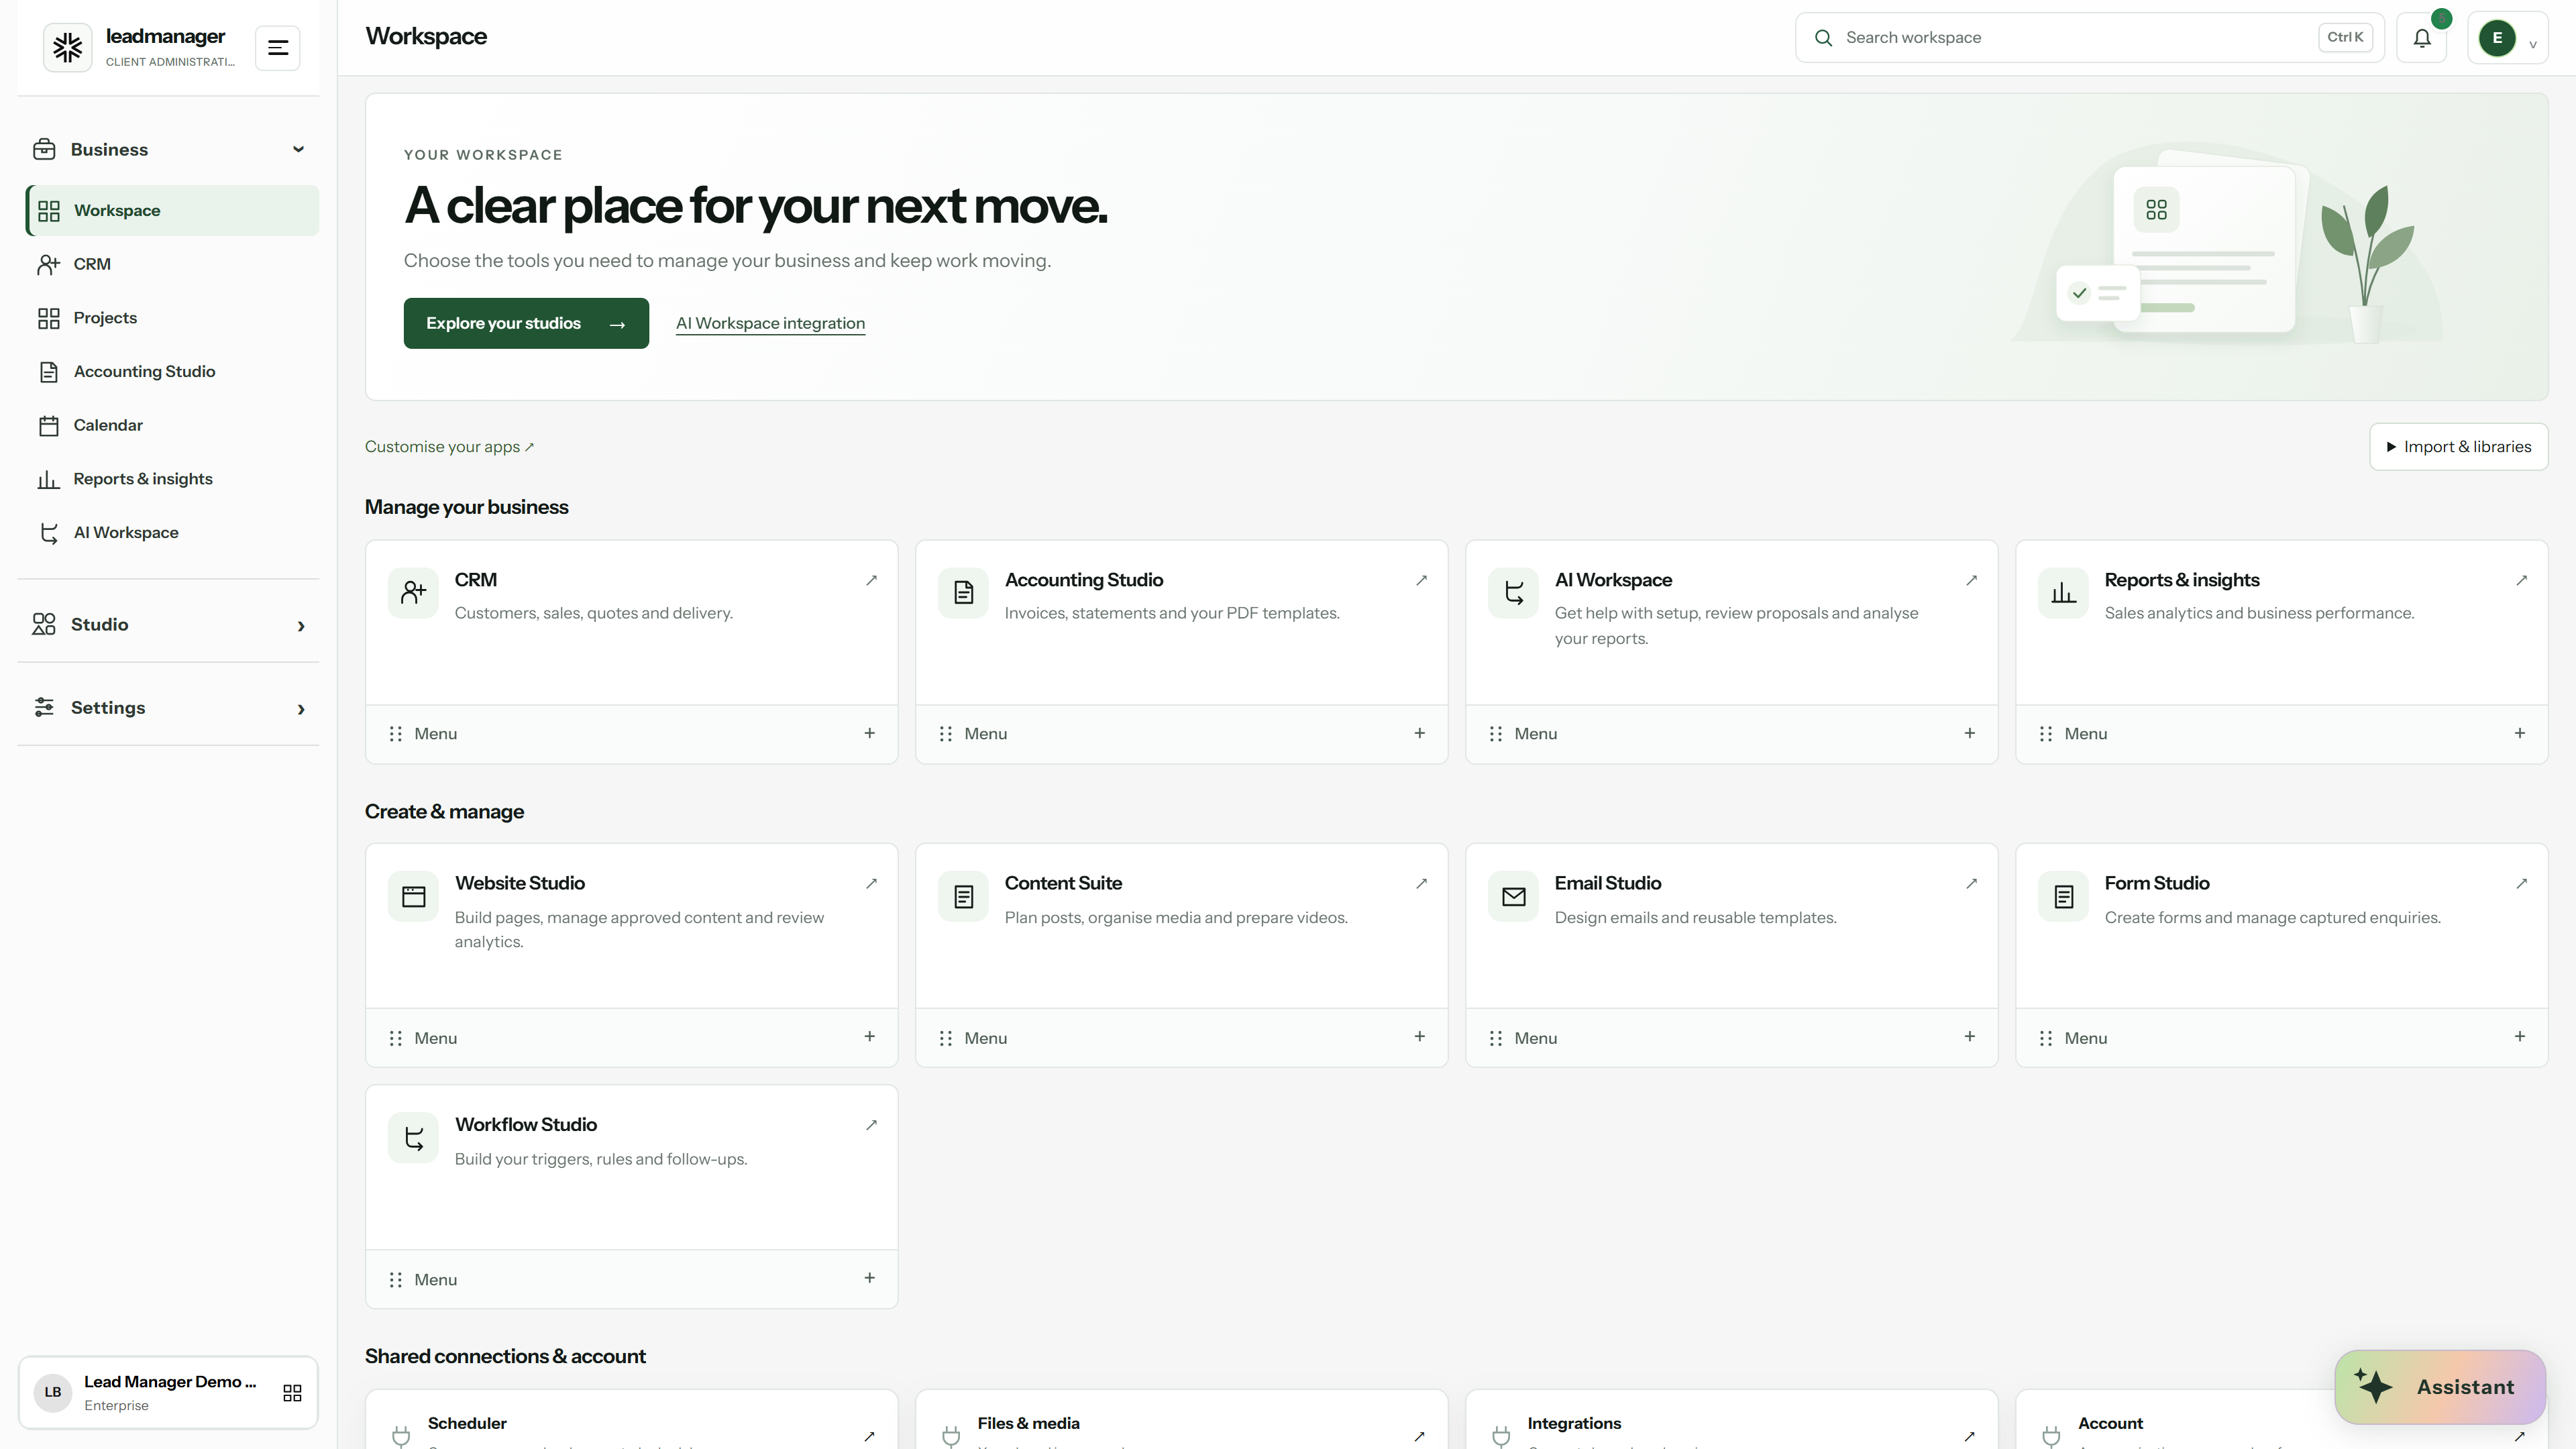Expand Workflow Studio card Menu plus
This screenshot has height=1449, width=2576.
tap(869, 1278)
